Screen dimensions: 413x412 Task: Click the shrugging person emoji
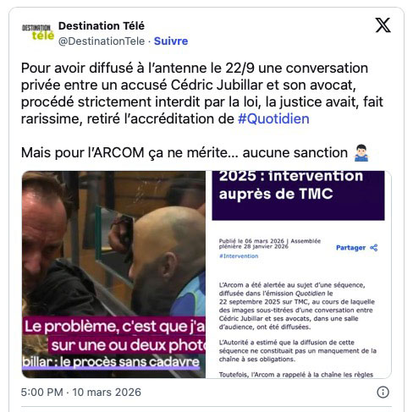point(361,152)
